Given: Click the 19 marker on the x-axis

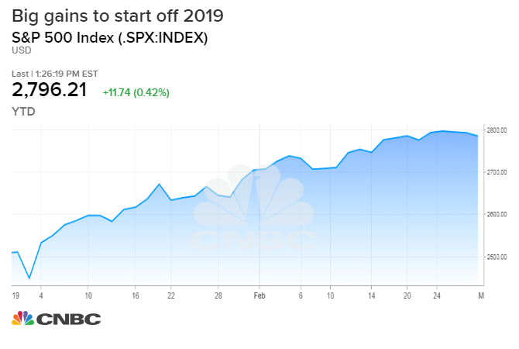Looking at the screenshot, I should click(15, 295).
